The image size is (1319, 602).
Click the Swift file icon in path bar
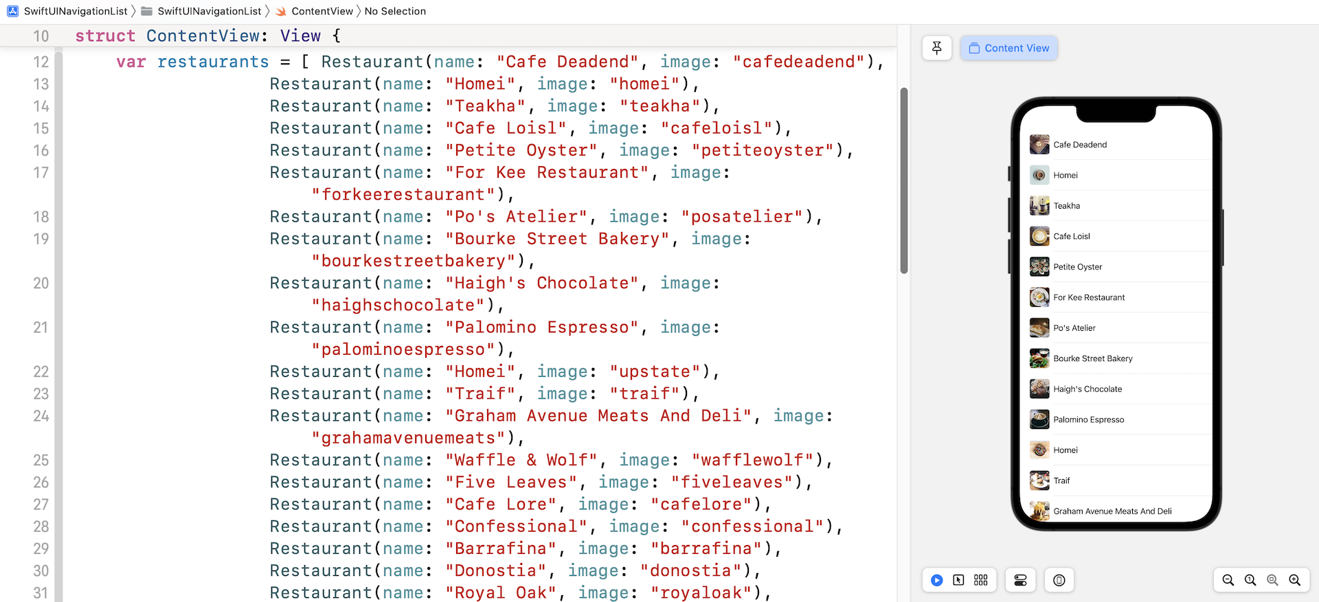(280, 11)
